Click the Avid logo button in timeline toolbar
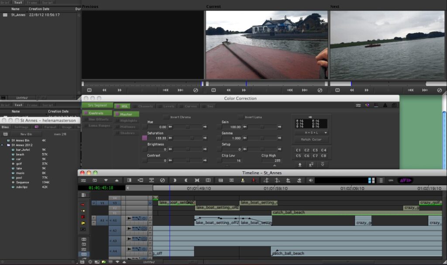This screenshot has height=265, width=447. tap(405, 180)
